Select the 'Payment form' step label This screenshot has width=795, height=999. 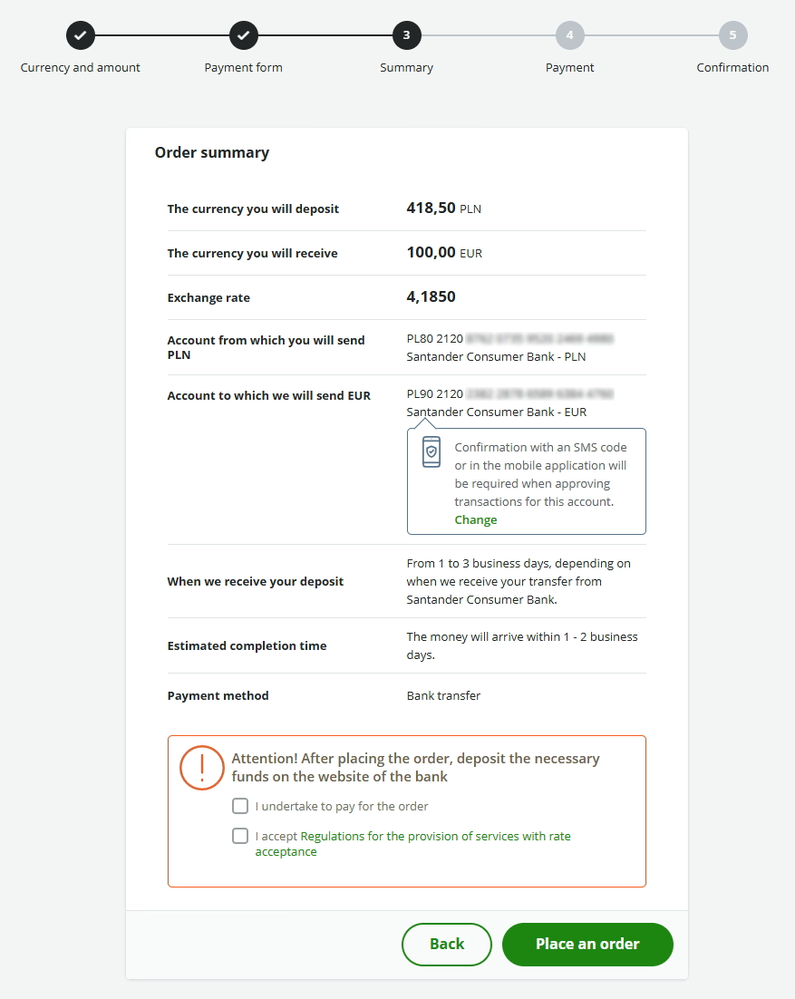244,68
